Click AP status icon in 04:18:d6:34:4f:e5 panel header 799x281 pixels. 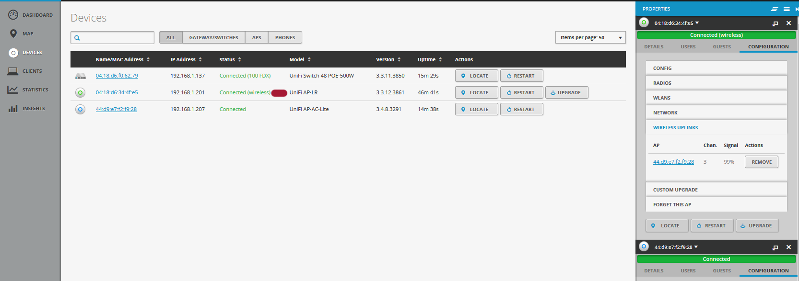644,22
